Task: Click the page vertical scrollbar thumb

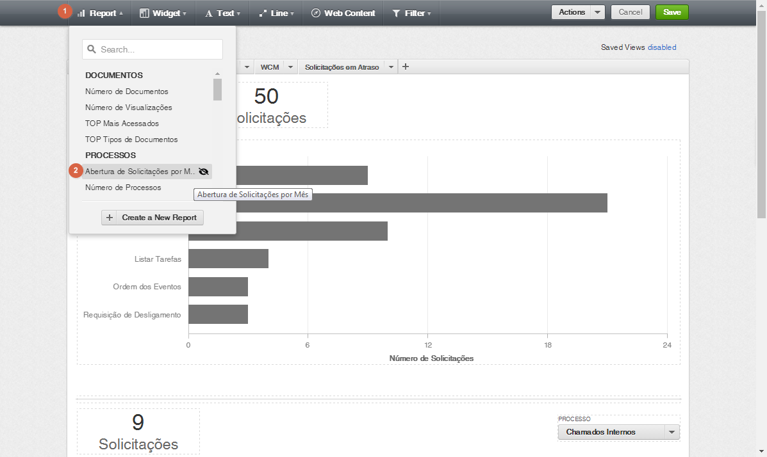Action: point(762,114)
